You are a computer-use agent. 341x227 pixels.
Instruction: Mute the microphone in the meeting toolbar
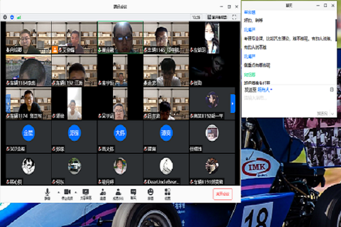point(48,192)
